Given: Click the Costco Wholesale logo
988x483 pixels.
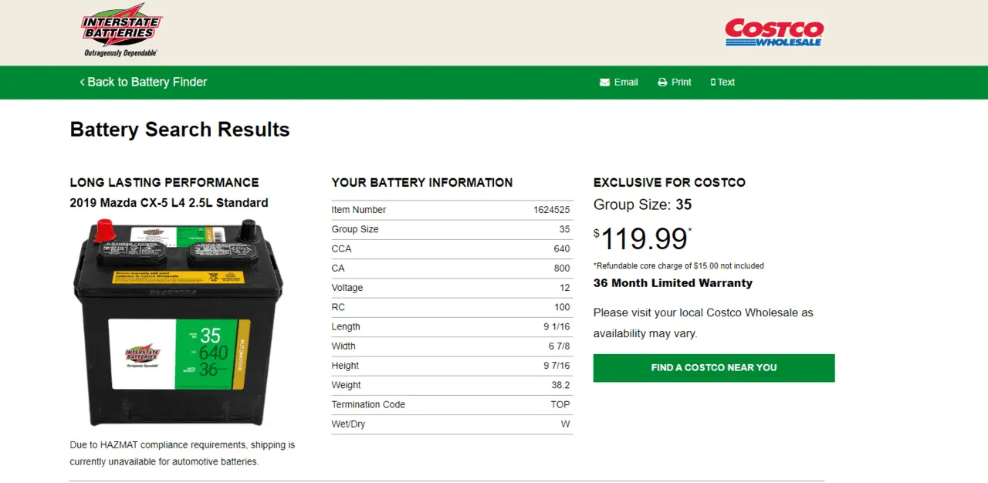Looking at the screenshot, I should pyautogui.click(x=773, y=32).
